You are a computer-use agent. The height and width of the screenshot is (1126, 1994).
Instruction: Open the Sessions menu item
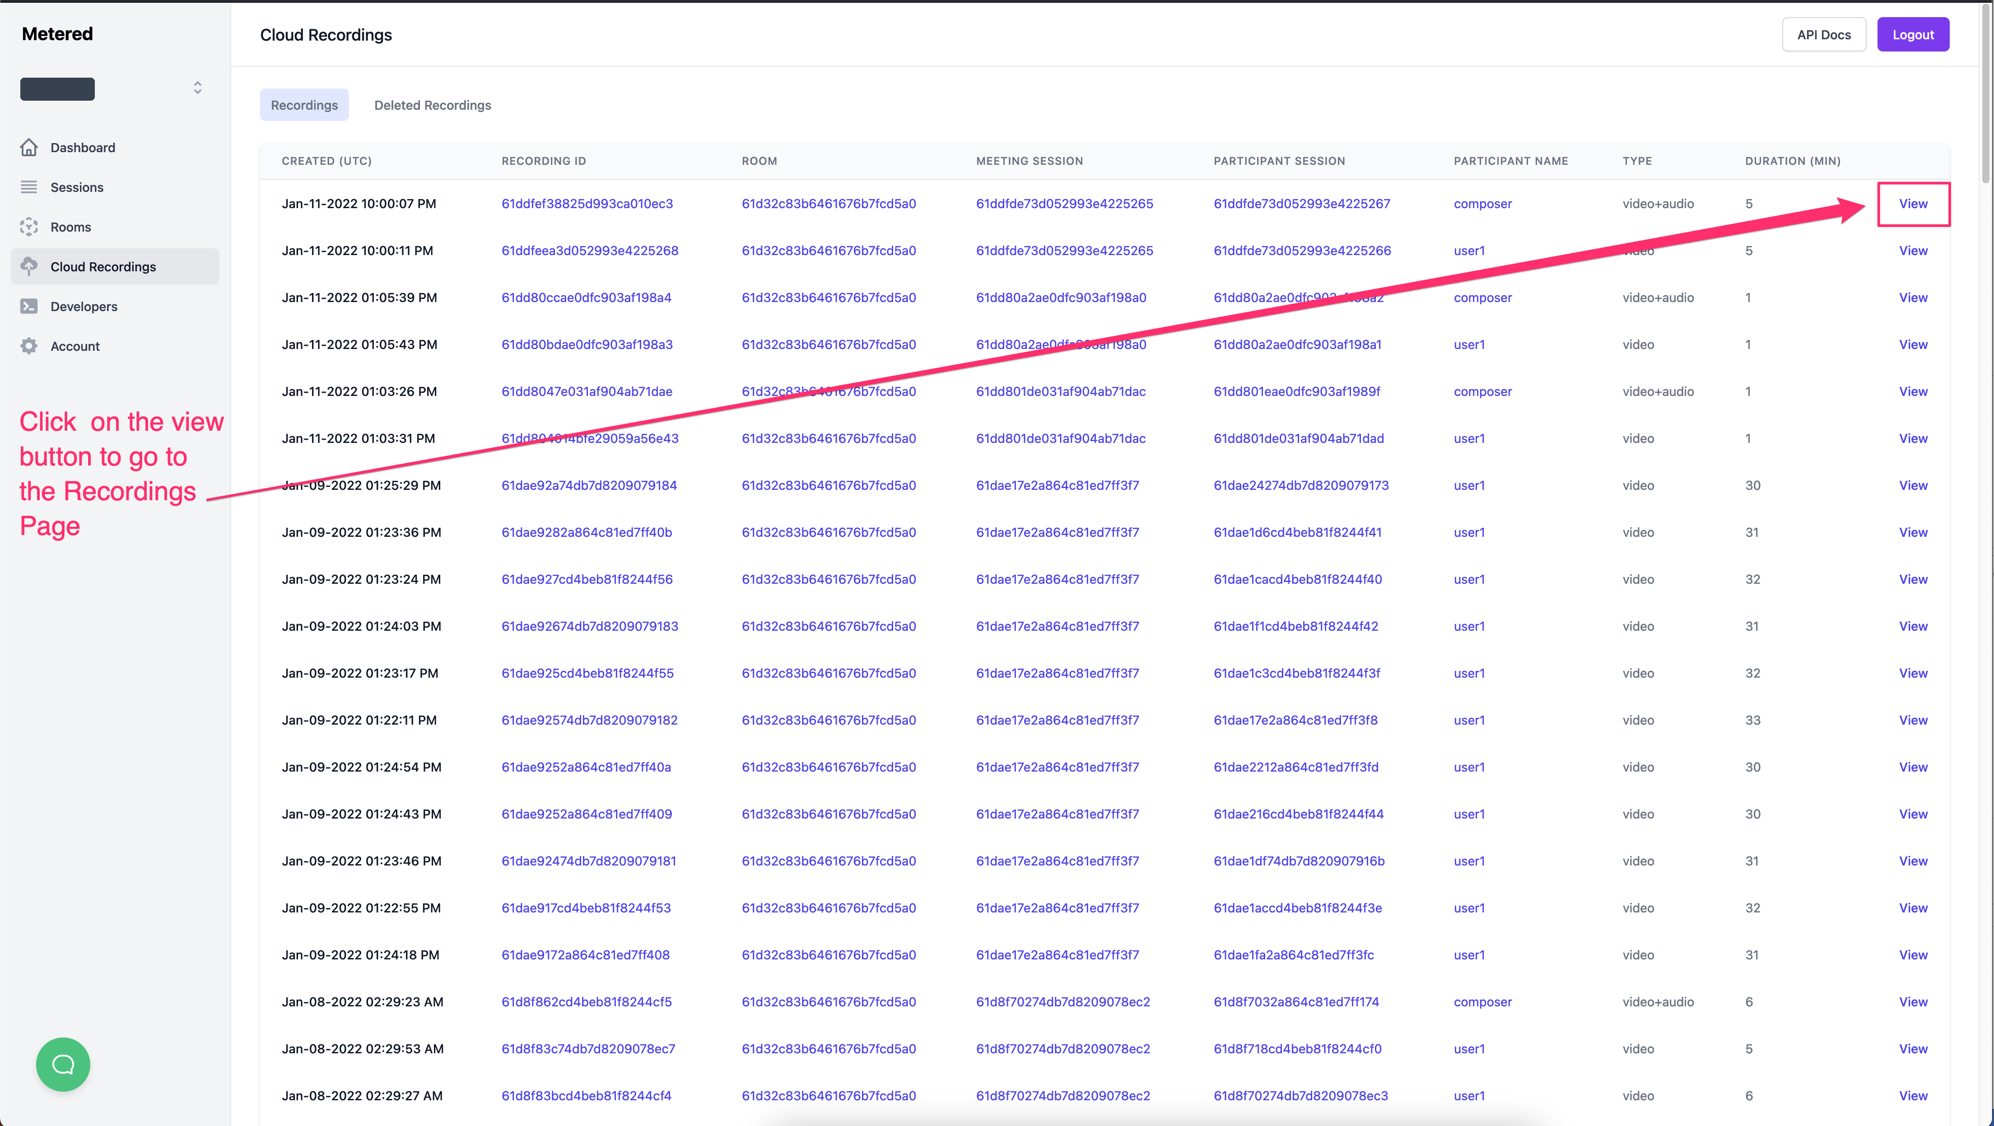(x=115, y=186)
